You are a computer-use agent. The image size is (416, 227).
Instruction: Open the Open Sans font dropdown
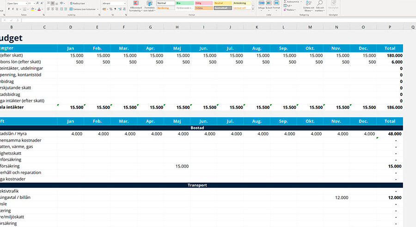[18, 3]
